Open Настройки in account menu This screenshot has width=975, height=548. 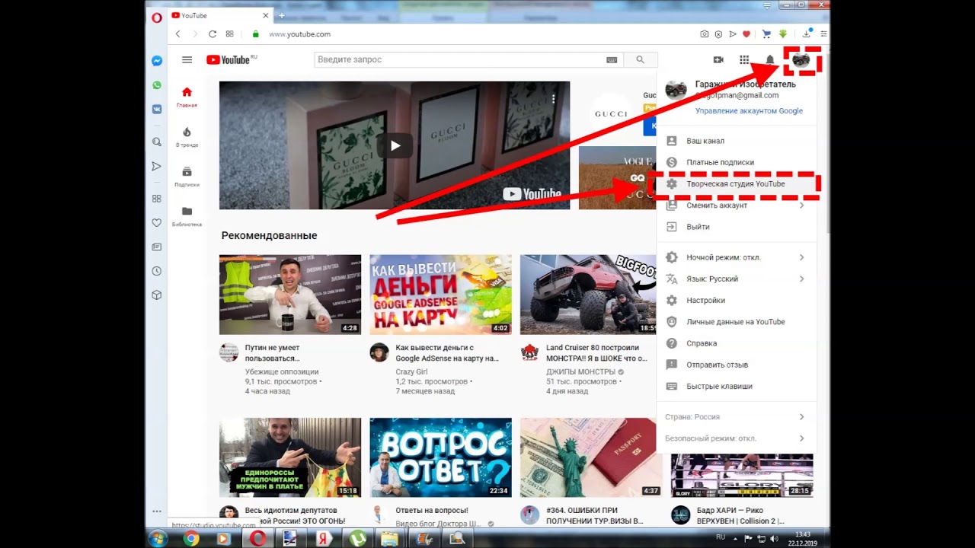pos(736,301)
